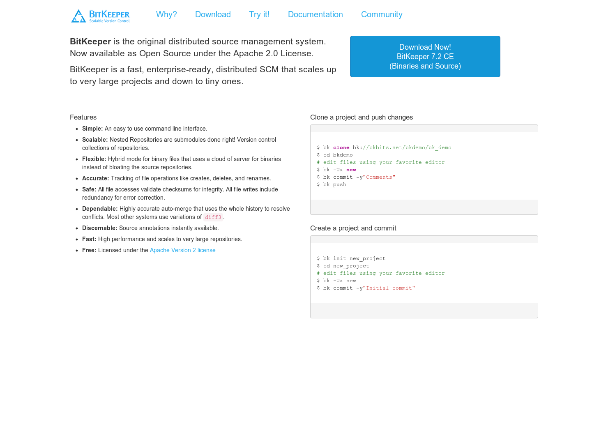Viewport: 608px width, 426px height.
Task: Open the Download nav link
Action: [x=213, y=14]
